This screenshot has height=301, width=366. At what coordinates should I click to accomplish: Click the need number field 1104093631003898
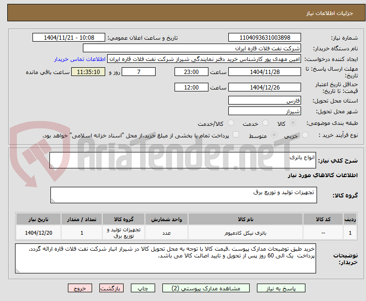tap(265, 38)
